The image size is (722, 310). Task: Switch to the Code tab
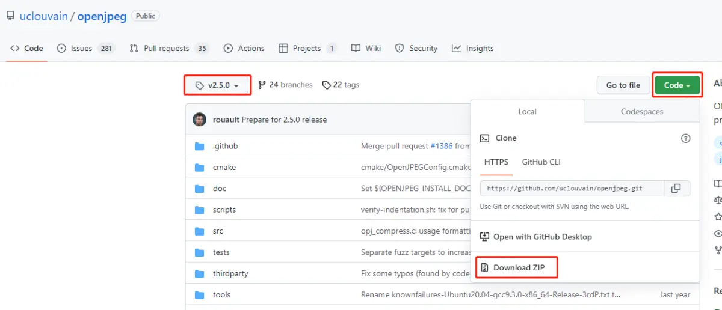click(26, 49)
